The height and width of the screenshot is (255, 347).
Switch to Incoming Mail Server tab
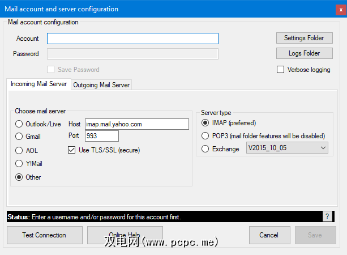tap(38, 84)
